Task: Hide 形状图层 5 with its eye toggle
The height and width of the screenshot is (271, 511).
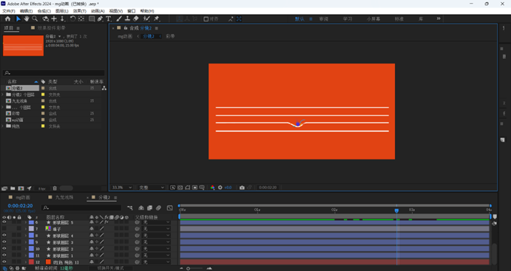Action: coord(4,222)
